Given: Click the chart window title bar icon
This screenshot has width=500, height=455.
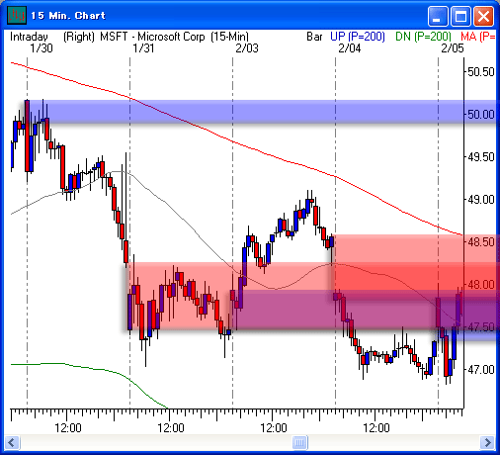Looking at the screenshot, I should [17, 15].
